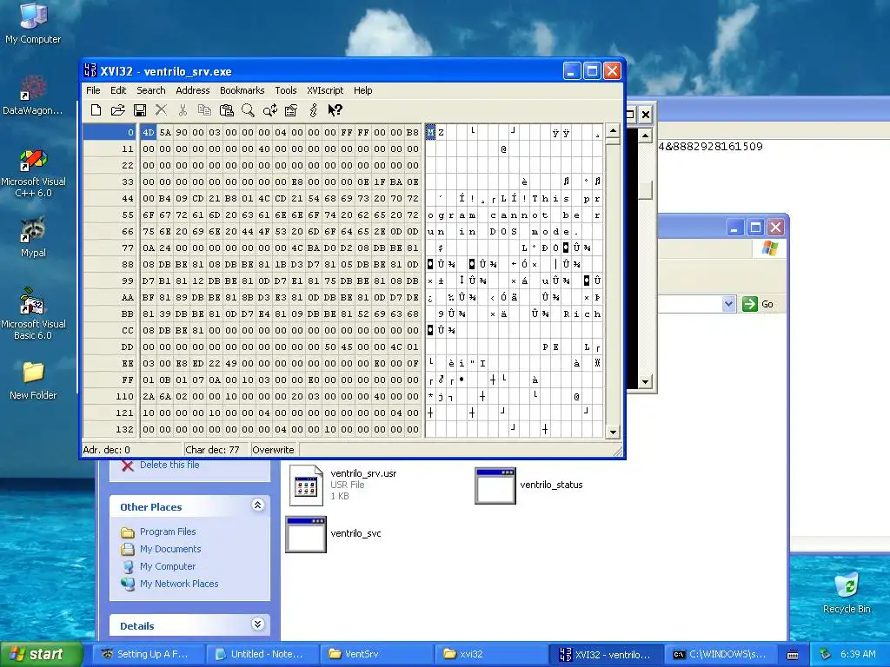Viewport: 890px width, 667px height.
Task: Open the Help menu
Action: point(362,90)
